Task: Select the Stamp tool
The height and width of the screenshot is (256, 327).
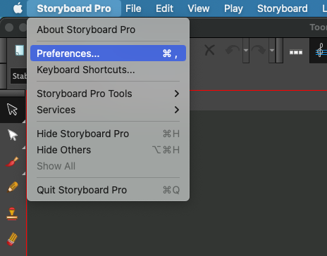Action: point(12,214)
